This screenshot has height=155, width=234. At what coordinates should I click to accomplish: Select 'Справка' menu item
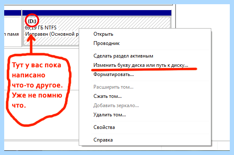[x=145, y=140]
